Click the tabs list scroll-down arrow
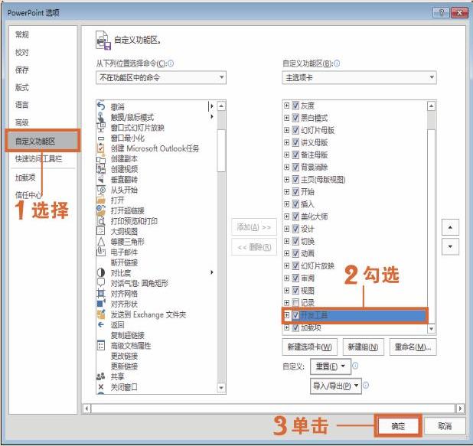The image size is (473, 446). tap(432, 328)
